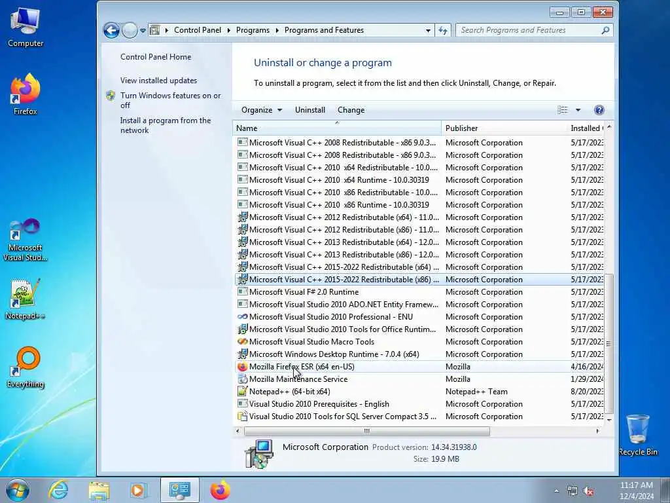Sort by the Installed On column header
The image size is (670, 503).
pos(586,128)
